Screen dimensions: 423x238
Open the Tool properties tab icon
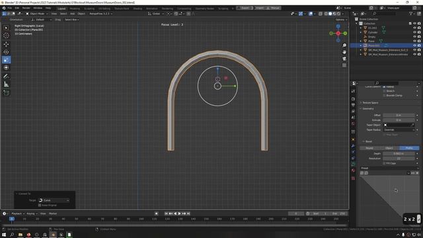pyautogui.click(x=353, y=92)
